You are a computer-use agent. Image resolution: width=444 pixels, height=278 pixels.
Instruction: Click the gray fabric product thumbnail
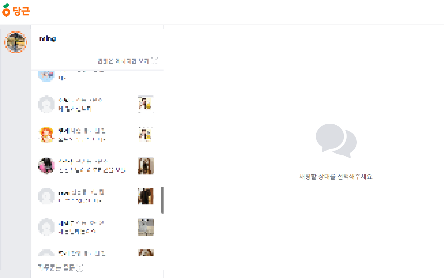pos(146,227)
